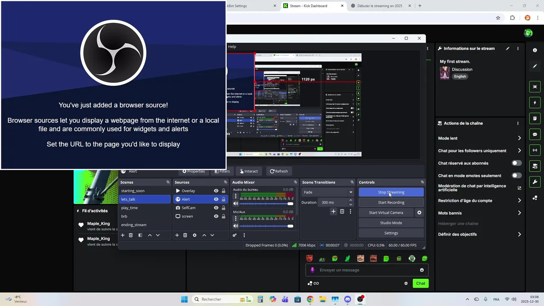
Task: Add a new scene with the plus icon
Action: [x=123, y=235]
